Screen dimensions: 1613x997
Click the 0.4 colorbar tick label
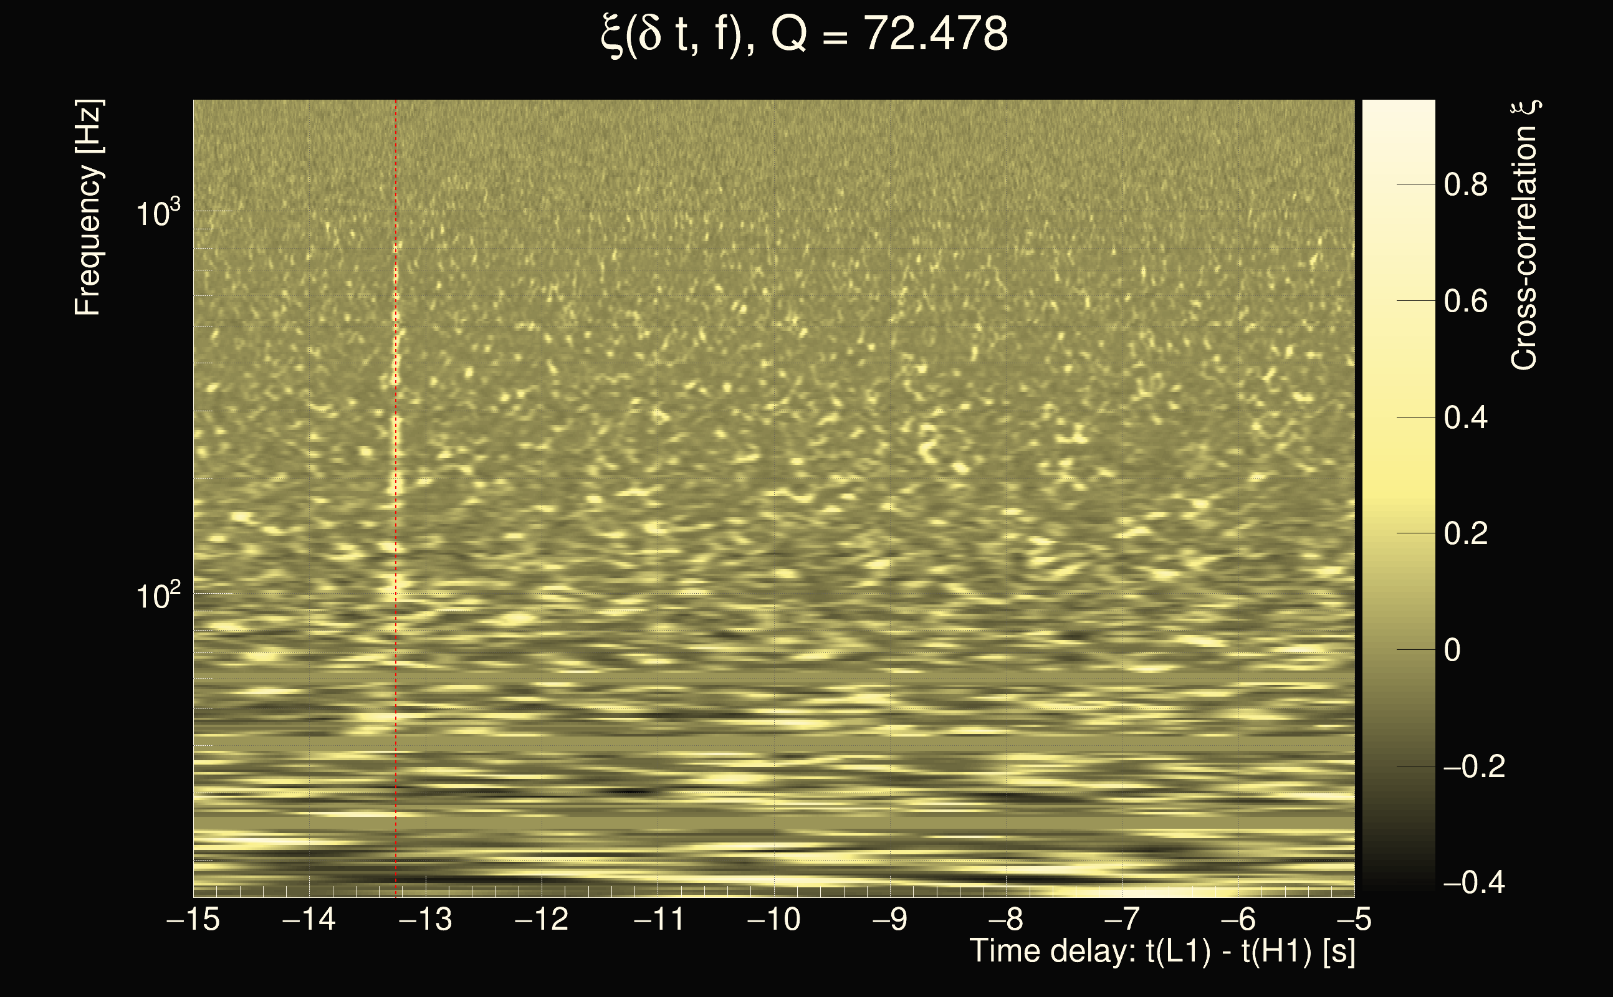click(x=1465, y=417)
